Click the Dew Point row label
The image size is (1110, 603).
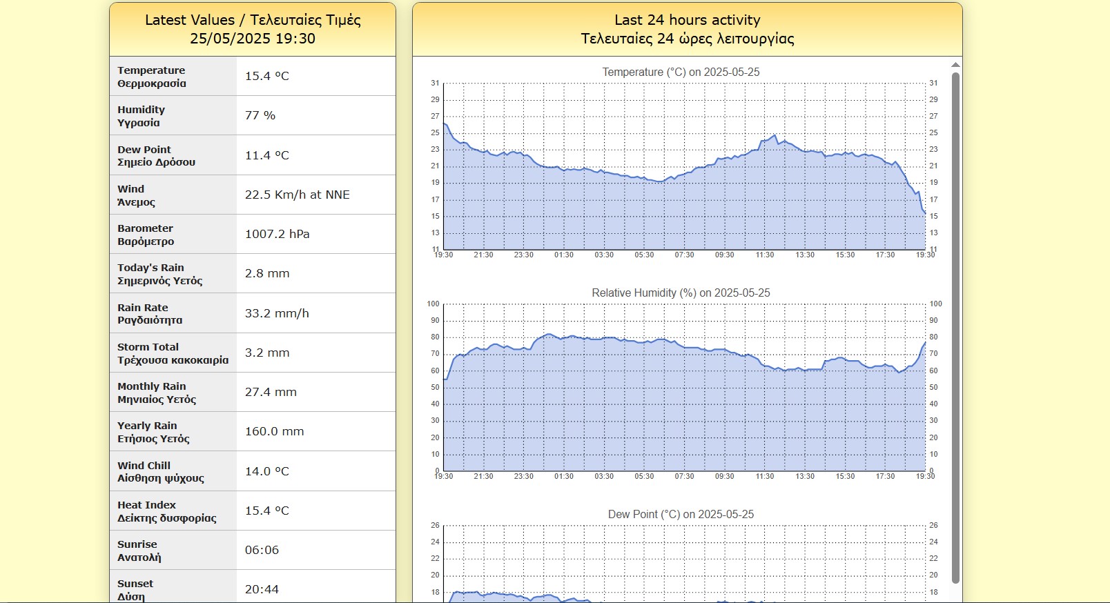click(157, 156)
